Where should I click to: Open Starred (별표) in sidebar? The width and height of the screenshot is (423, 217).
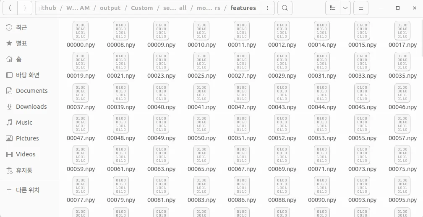click(x=21, y=43)
